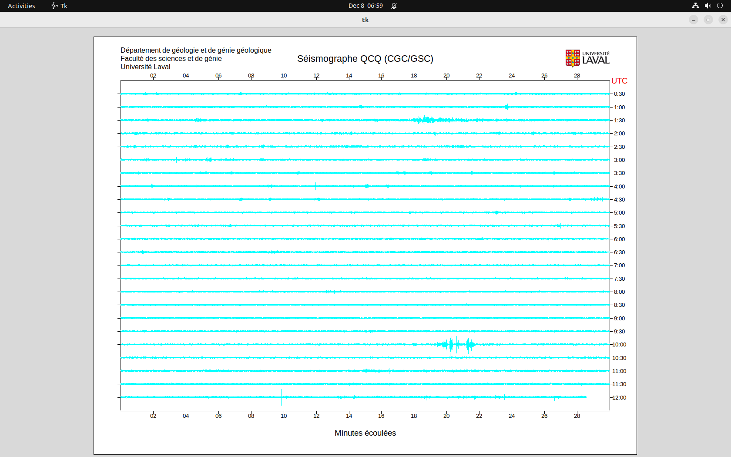This screenshot has width=731, height=457.
Task: Click the Université Laval logo
Action: pos(587,58)
